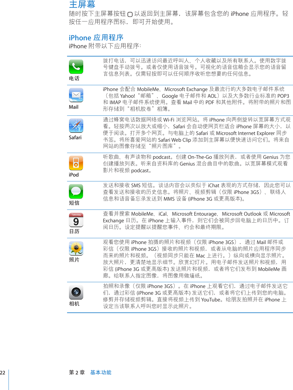Click the text starting 查看并搜索 MobileMe
Viewport: 293px width, 390px height.
coord(197,221)
